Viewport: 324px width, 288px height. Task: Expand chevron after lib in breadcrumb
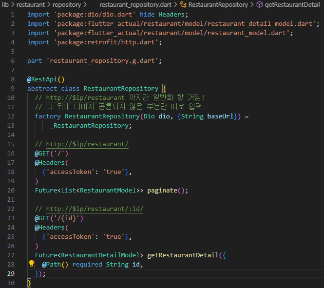pyautogui.click(x=13, y=4)
